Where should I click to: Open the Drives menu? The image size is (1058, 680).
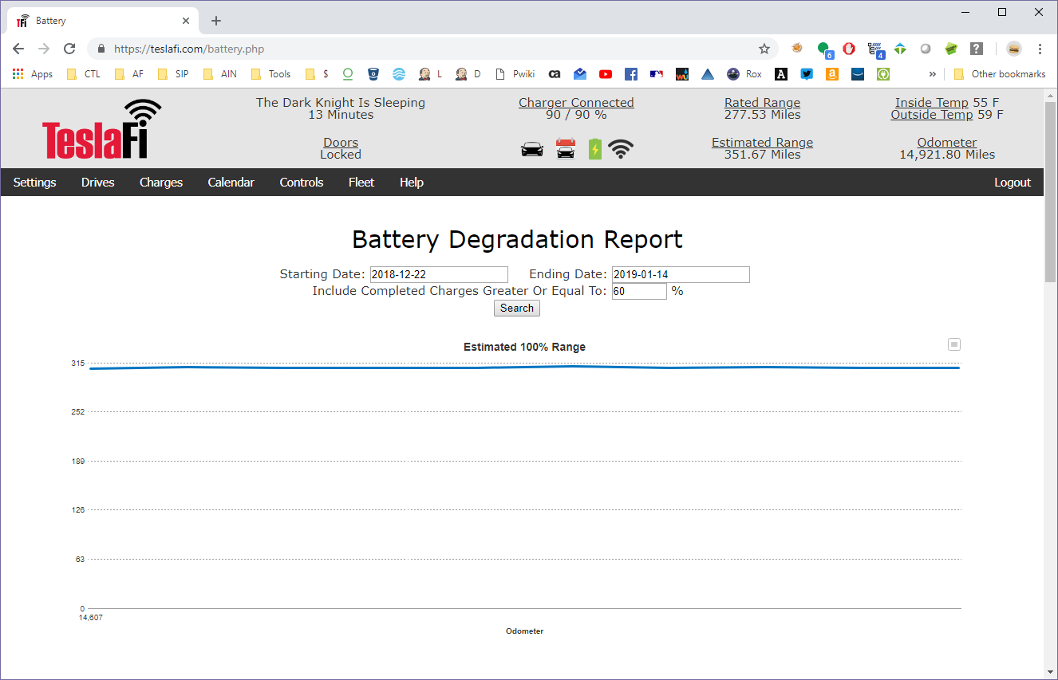tap(98, 183)
